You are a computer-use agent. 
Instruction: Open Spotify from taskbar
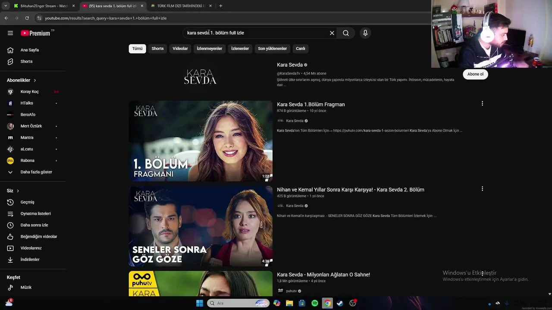click(x=315, y=303)
